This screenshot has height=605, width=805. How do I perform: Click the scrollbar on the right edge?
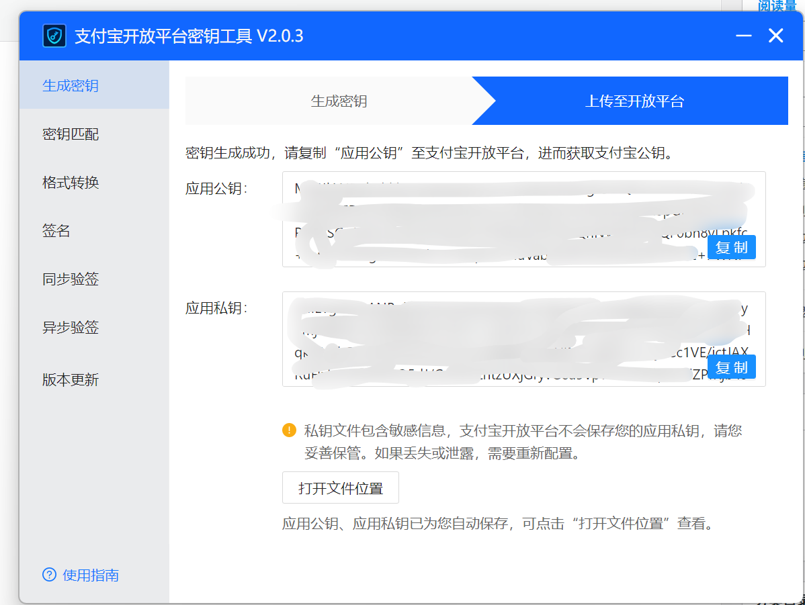tap(801, 302)
